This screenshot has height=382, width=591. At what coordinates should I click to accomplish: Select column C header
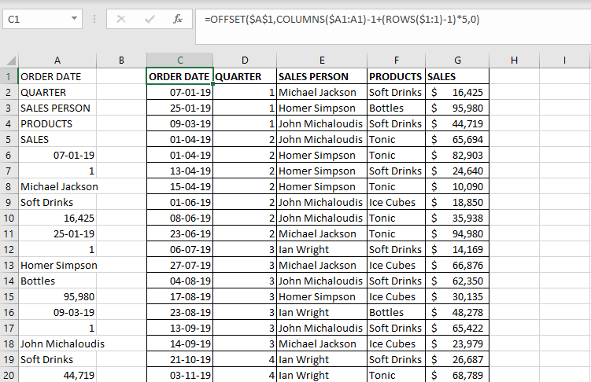[x=179, y=61]
